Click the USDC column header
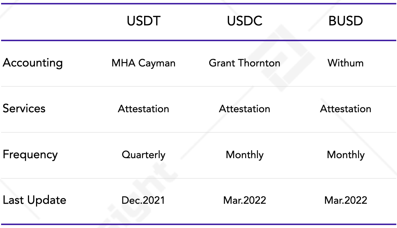This screenshot has height=228, width=397. click(244, 21)
